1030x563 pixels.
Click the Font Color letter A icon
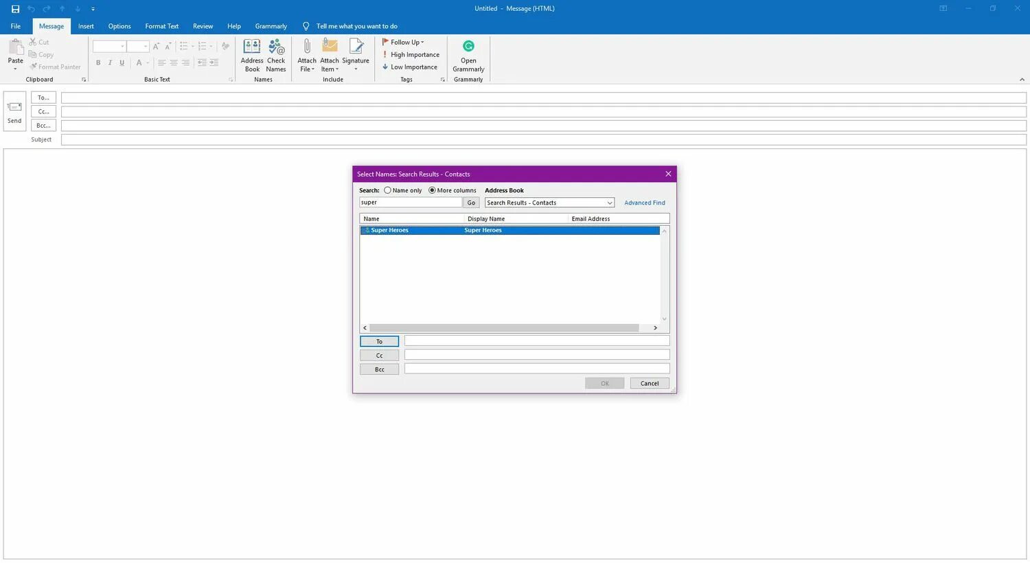pyautogui.click(x=139, y=62)
